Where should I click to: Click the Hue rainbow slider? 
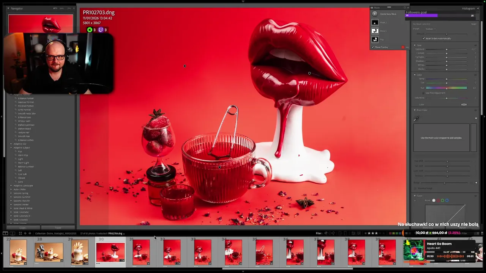click(447, 88)
